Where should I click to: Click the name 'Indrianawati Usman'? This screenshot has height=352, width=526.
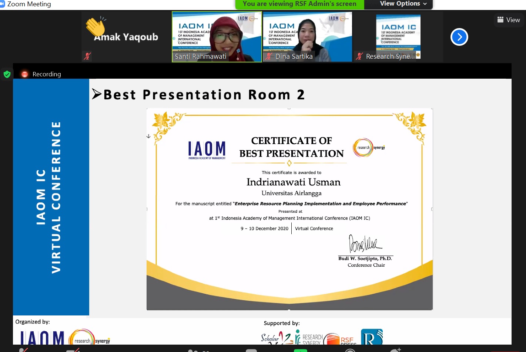(294, 182)
